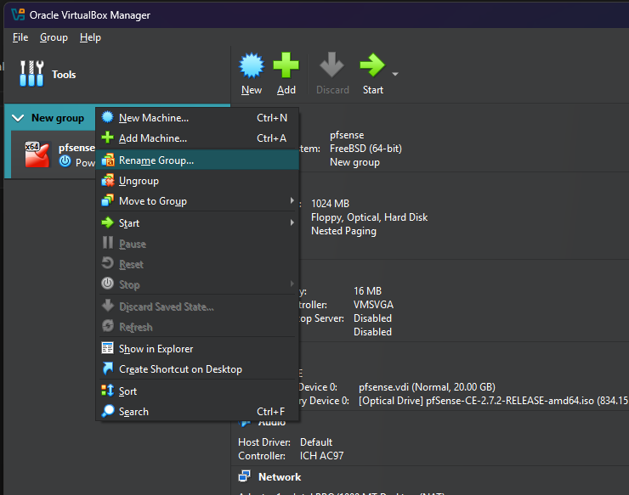Image resolution: width=629 pixels, height=495 pixels.
Task: Choose Rename Group... from context menu
Action: click(197, 160)
